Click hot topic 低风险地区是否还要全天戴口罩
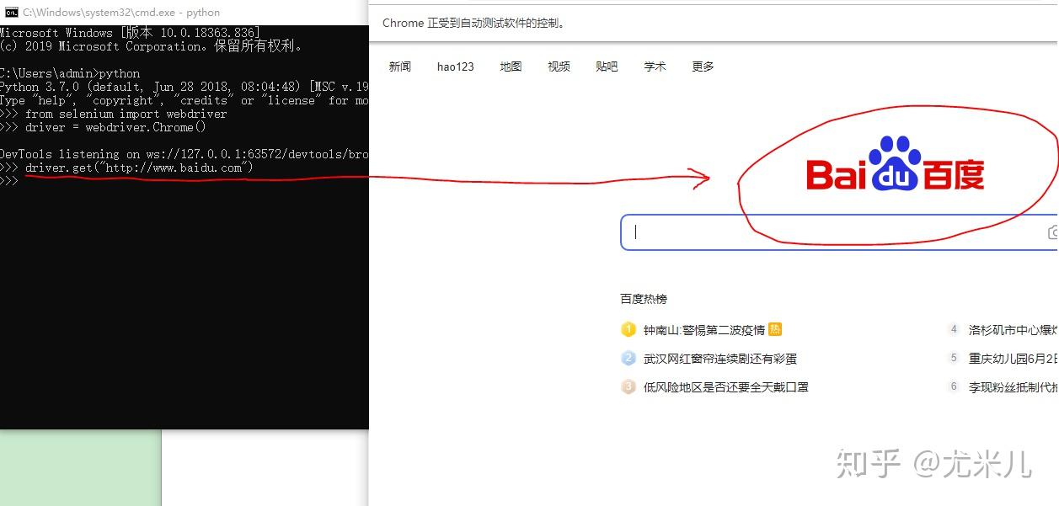Image resolution: width=1059 pixels, height=506 pixels. 725,386
